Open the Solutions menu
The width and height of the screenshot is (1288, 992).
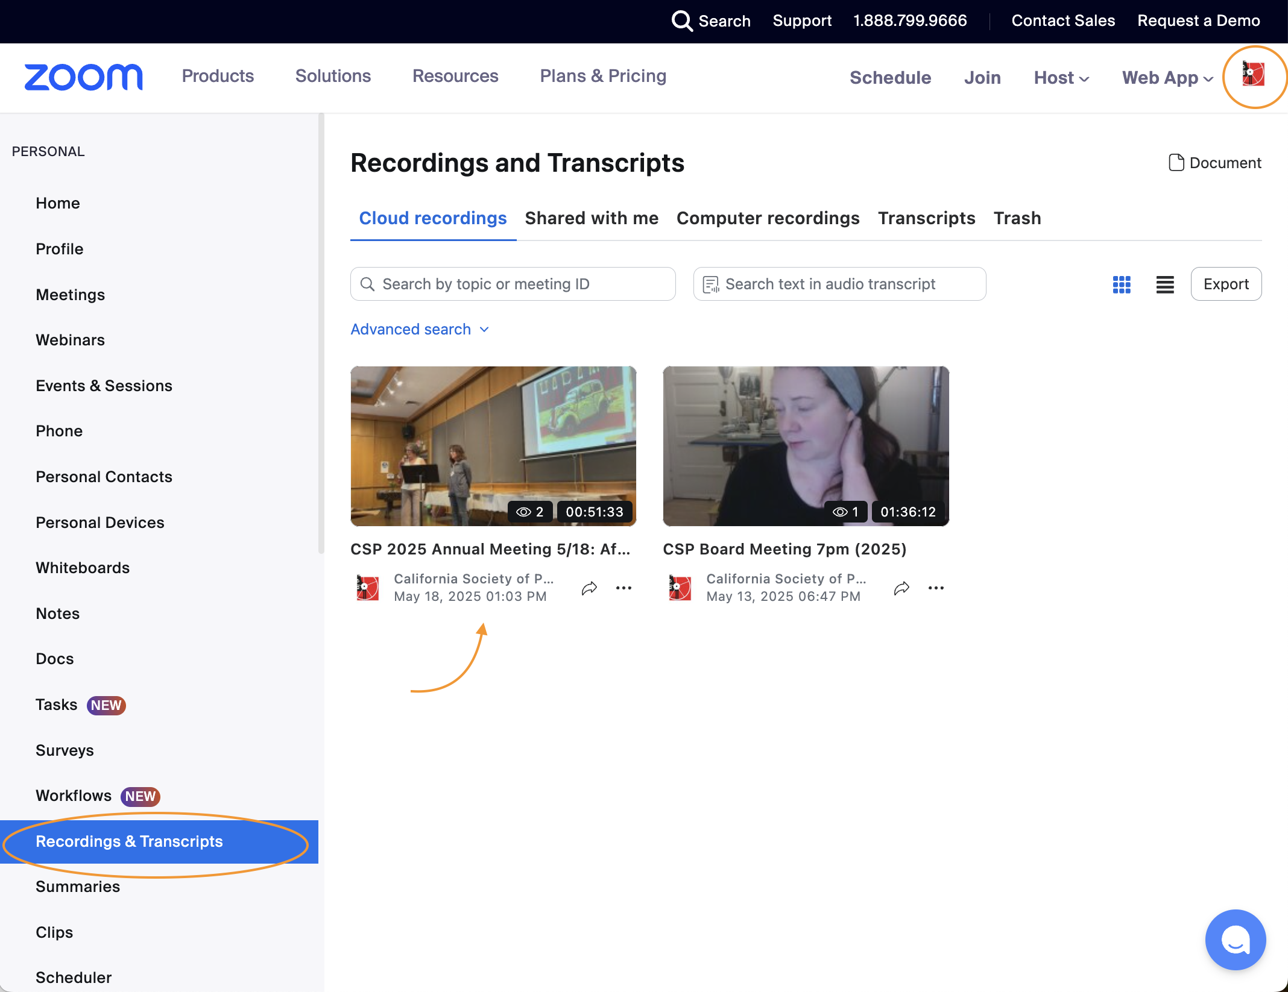click(x=333, y=76)
